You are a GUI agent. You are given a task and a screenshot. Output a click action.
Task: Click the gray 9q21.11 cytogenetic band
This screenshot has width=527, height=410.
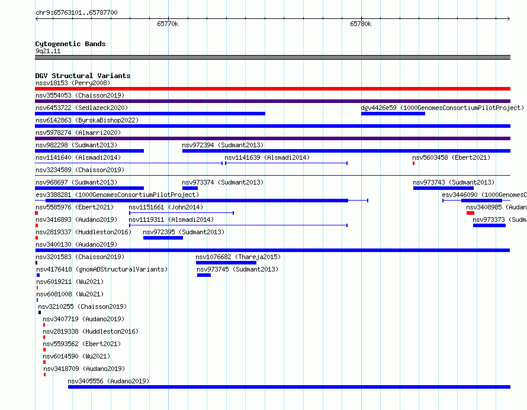pos(272,57)
